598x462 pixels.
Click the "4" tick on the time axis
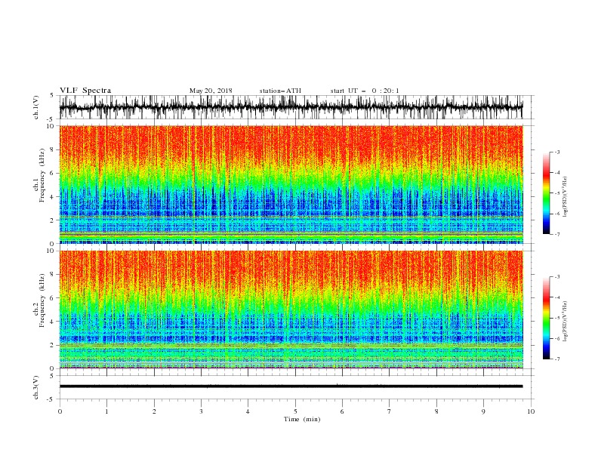click(x=248, y=411)
